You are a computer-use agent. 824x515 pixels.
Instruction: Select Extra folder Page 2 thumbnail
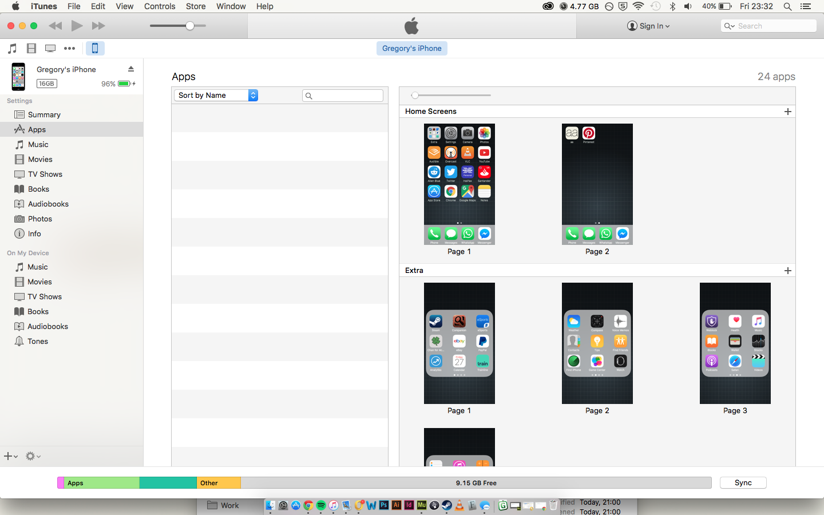click(597, 343)
